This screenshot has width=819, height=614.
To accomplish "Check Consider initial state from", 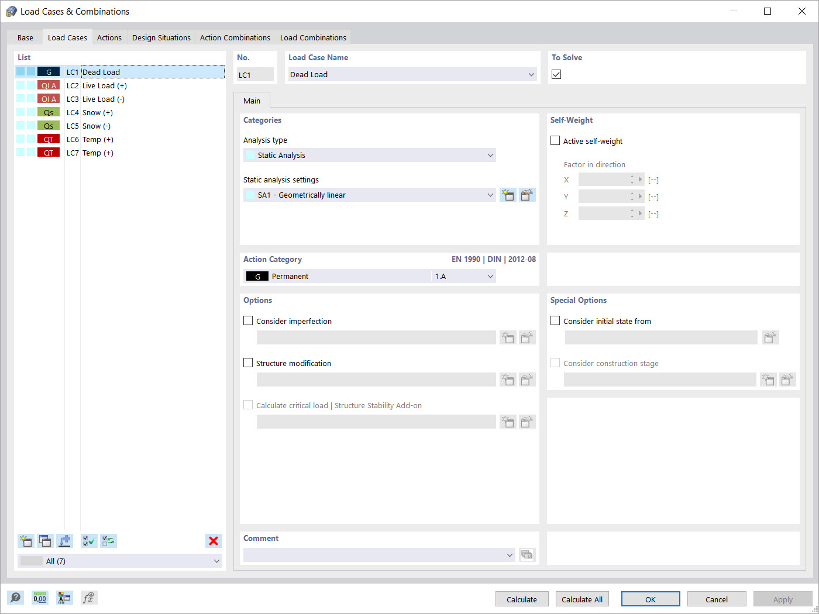I will coord(555,320).
